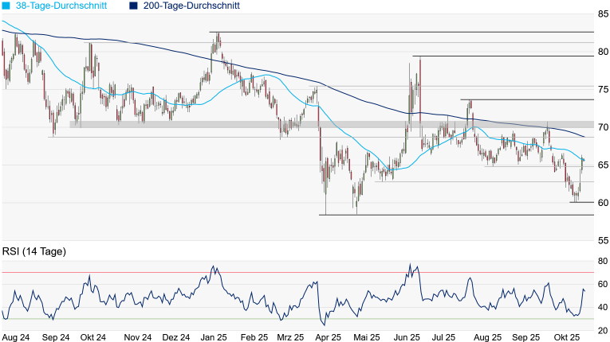610x342 pixels.
Task: Click the June 2025 candlestick spike peak
Action: point(419,58)
